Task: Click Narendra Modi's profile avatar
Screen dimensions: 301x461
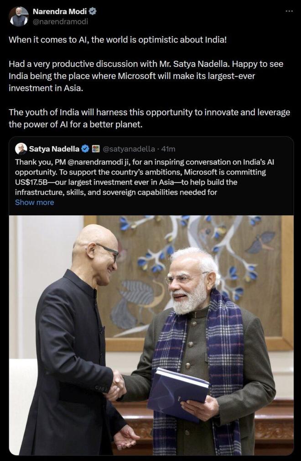Action: coord(19,17)
